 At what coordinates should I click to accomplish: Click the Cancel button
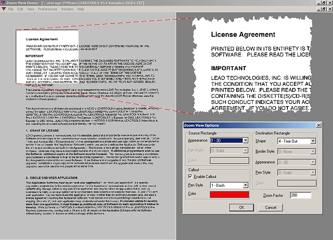point(270,208)
